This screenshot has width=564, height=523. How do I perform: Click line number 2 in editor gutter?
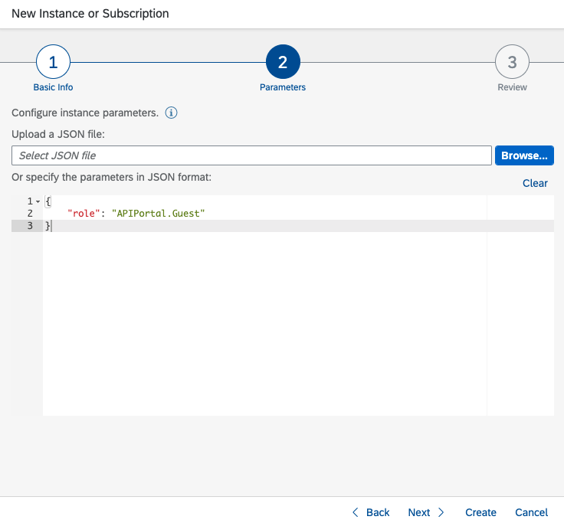[x=29, y=214]
